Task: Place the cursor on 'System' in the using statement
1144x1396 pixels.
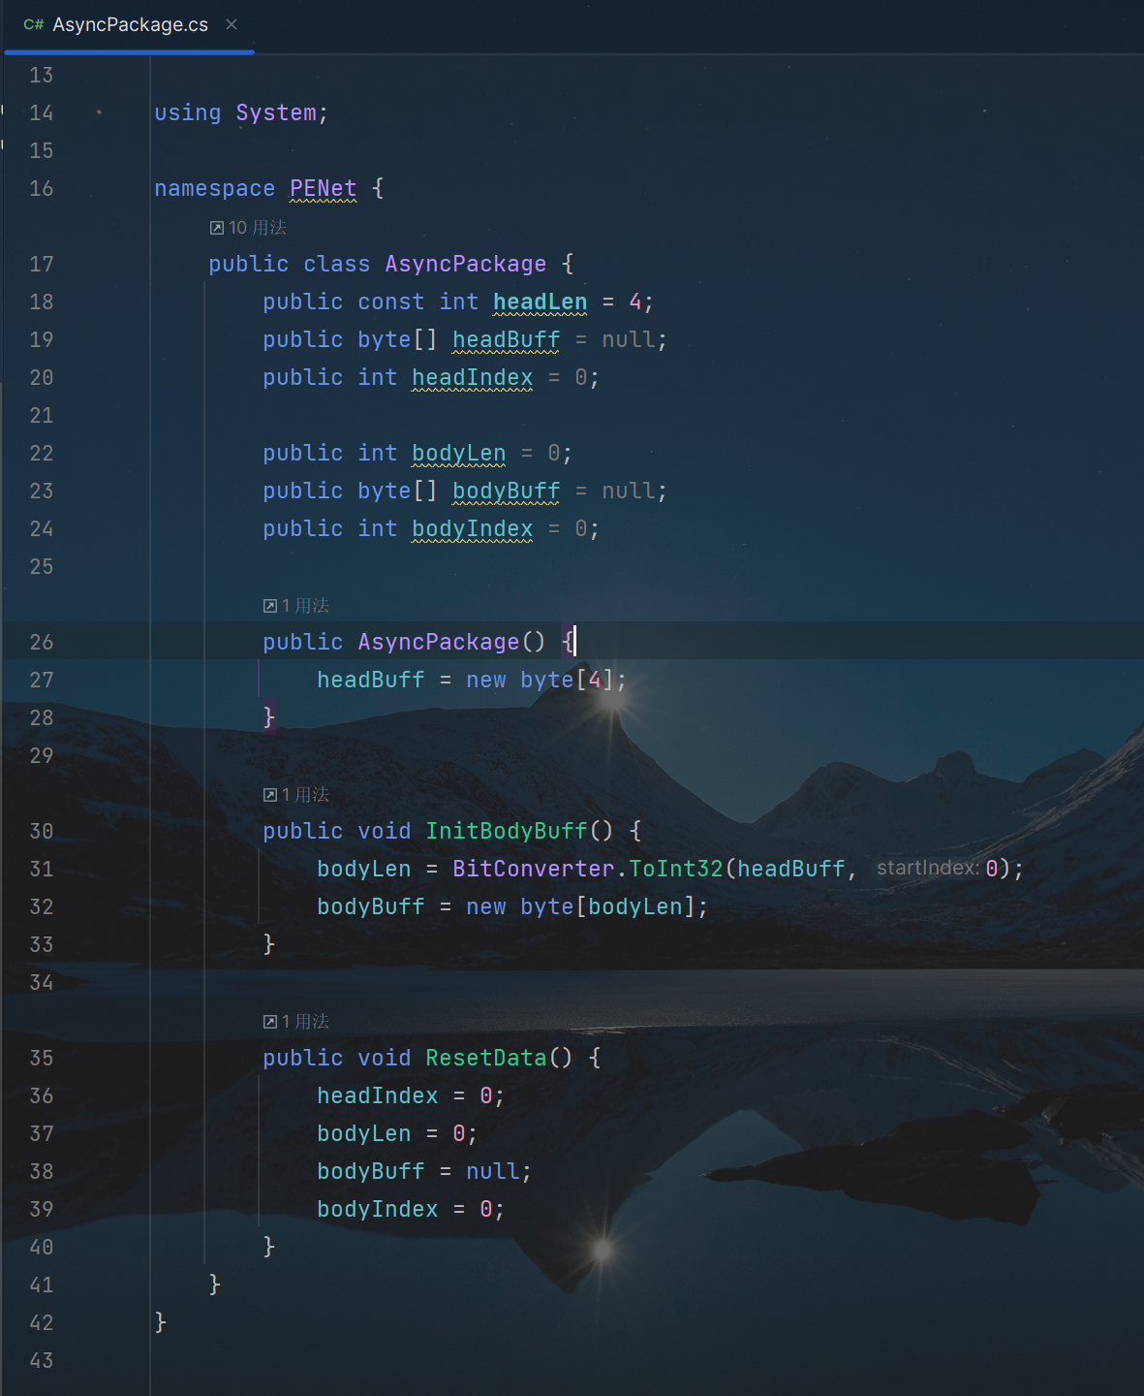Action: 276,113
